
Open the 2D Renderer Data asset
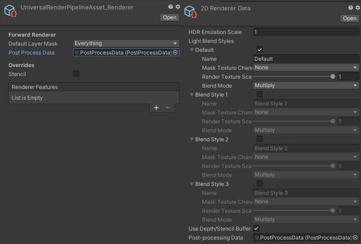click(349, 18)
